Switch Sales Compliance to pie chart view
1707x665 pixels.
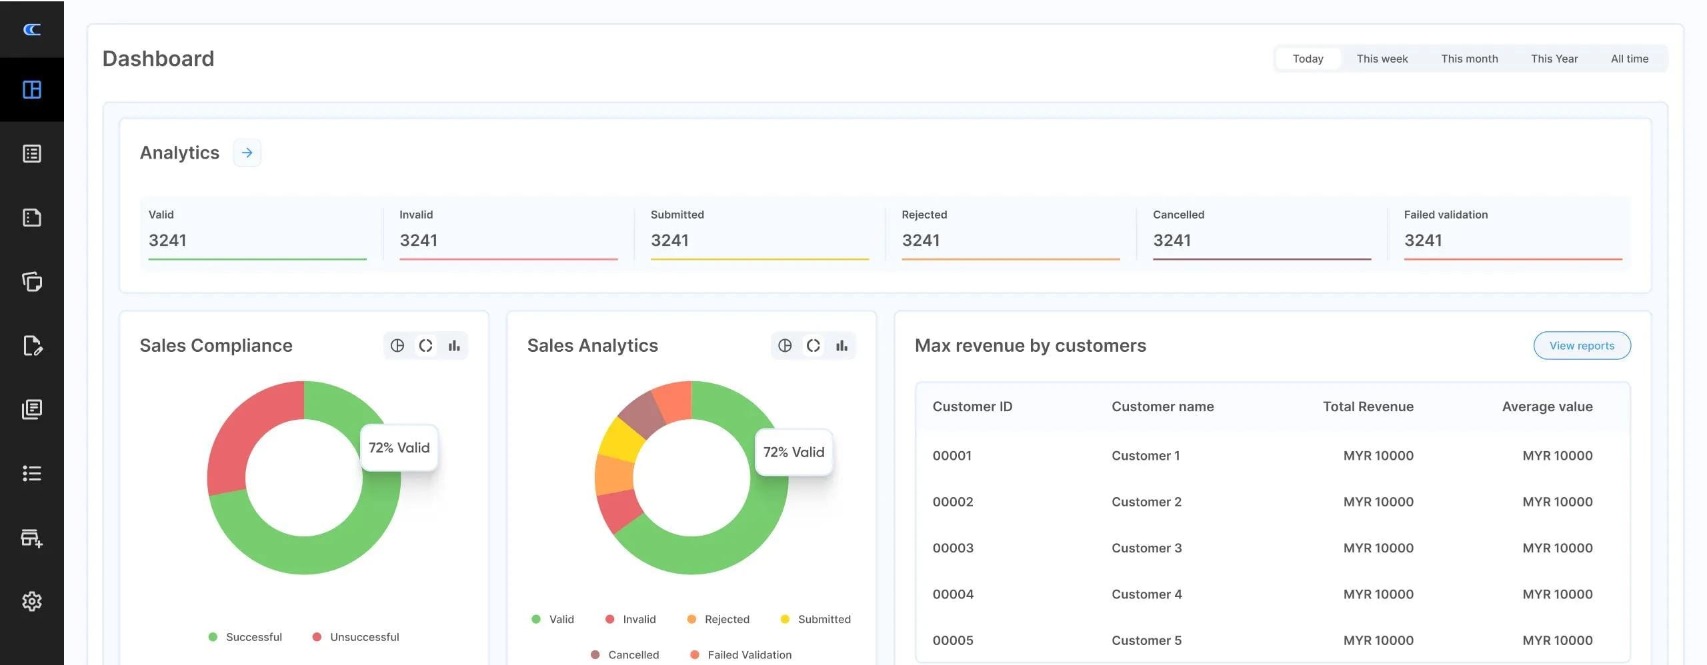click(x=397, y=345)
